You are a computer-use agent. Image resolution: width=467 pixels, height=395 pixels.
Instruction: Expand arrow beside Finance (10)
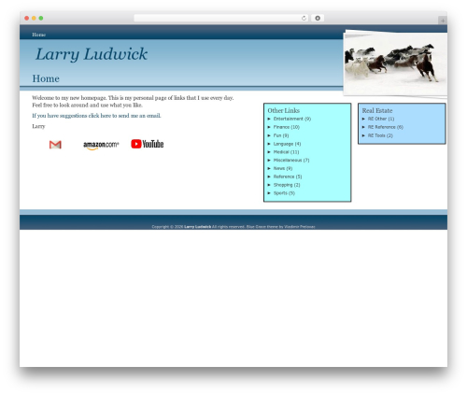(269, 127)
